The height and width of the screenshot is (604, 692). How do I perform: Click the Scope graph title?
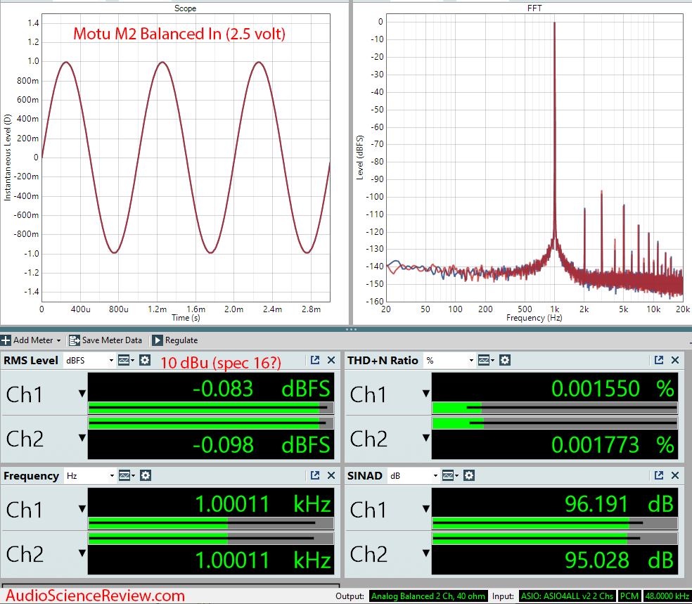[186, 8]
